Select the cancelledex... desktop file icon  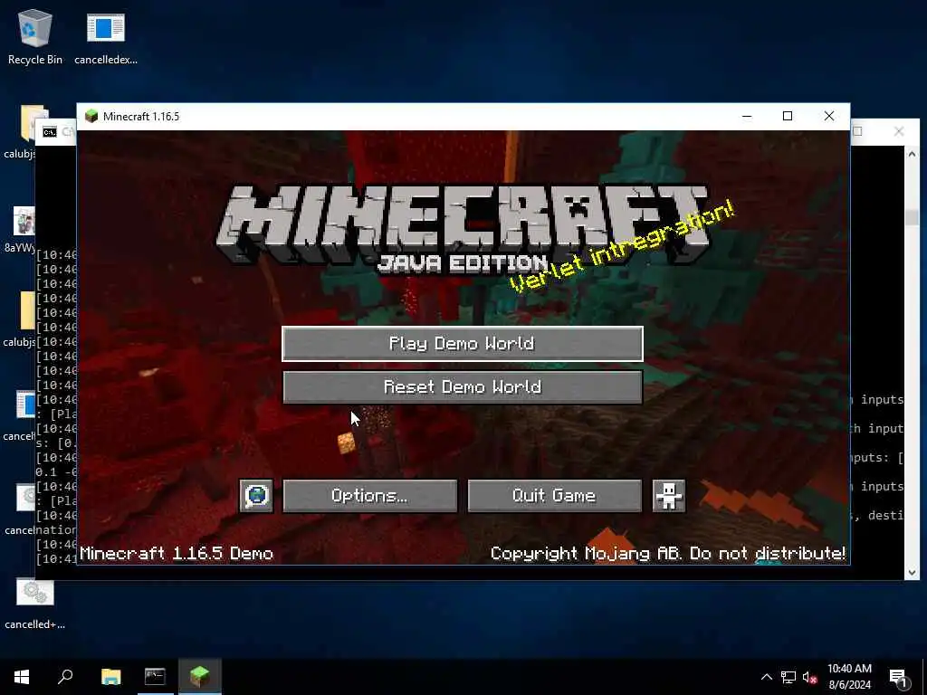pyautogui.click(x=106, y=37)
